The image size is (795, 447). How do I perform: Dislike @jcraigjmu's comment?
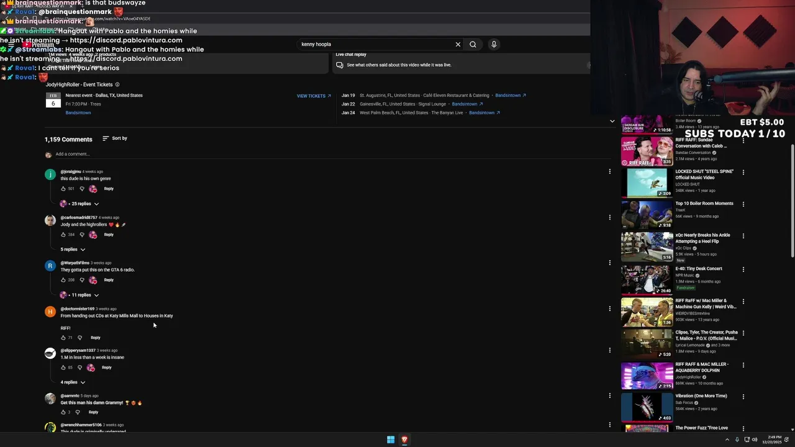coord(82,189)
